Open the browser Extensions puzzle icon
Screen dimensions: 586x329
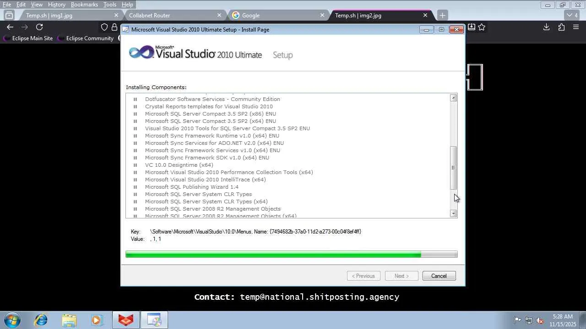pyautogui.click(x=561, y=27)
